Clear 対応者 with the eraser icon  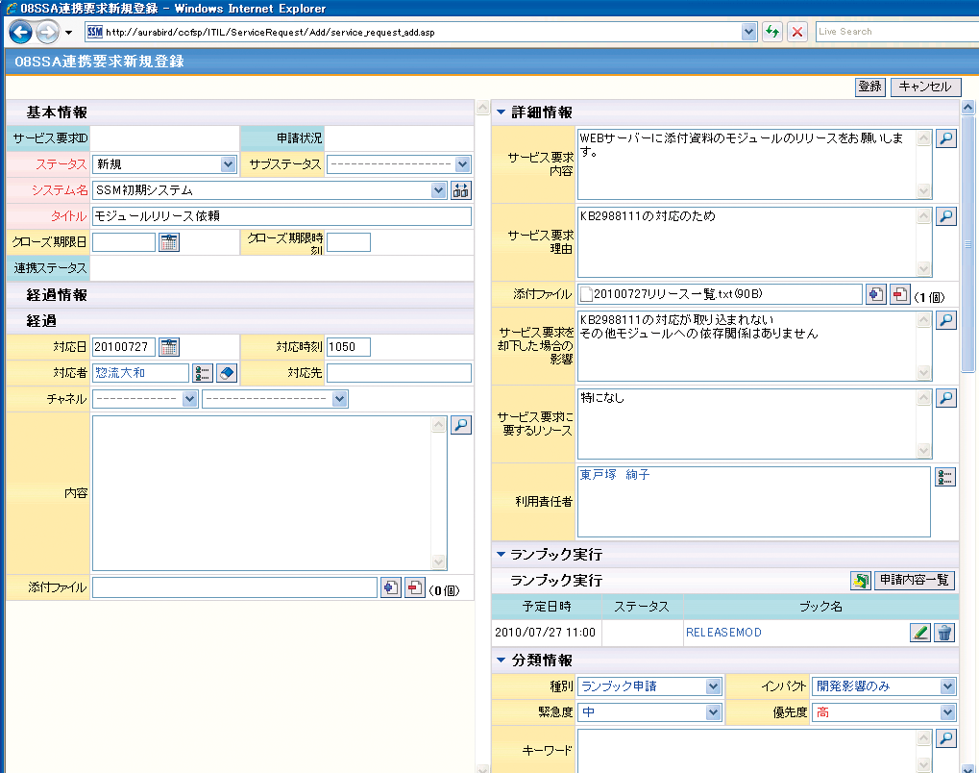click(x=227, y=373)
